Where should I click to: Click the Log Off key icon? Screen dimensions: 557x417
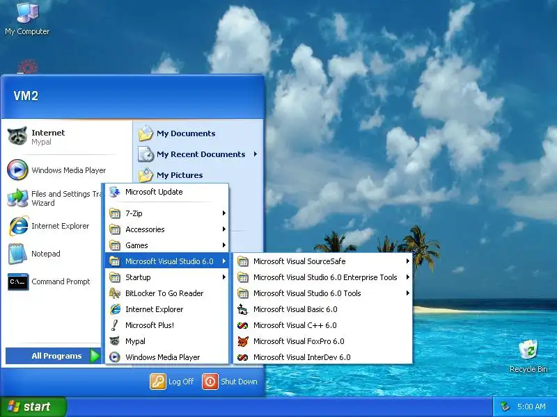158,382
